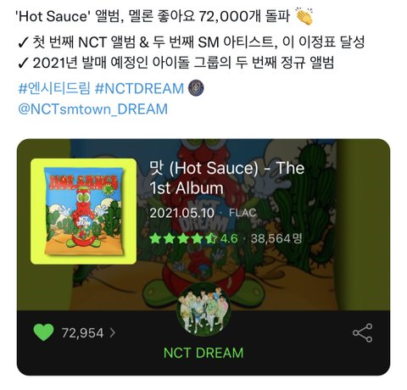Tap the green heart like icon
The width and height of the screenshot is (407, 390).
click(x=43, y=332)
